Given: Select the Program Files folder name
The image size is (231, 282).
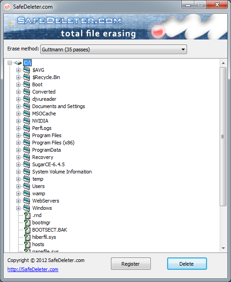Looking at the screenshot, I should pyautogui.click(x=47, y=135).
